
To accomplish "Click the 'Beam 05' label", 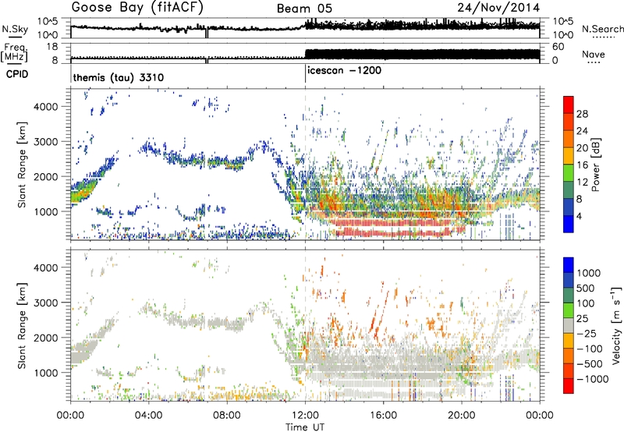I will pyautogui.click(x=304, y=9).
